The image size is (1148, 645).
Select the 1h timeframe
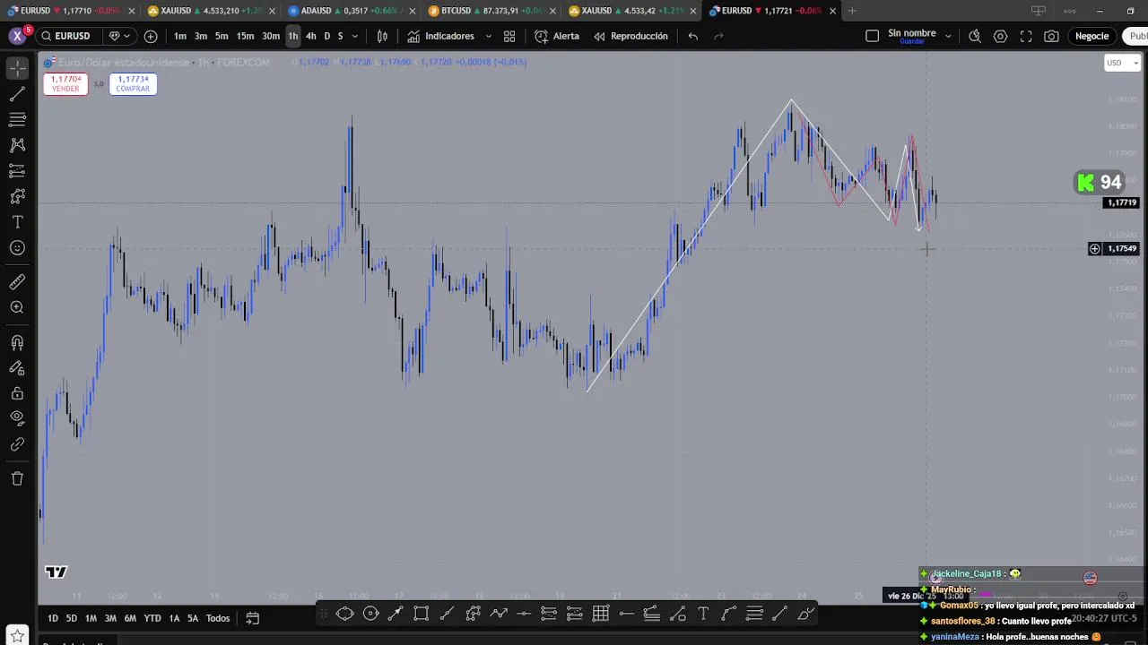293,36
